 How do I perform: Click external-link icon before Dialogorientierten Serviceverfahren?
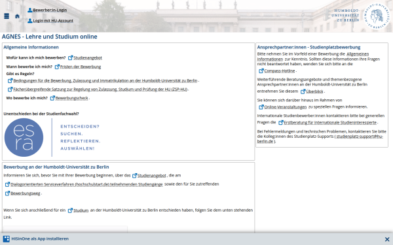click(x=7, y=184)
